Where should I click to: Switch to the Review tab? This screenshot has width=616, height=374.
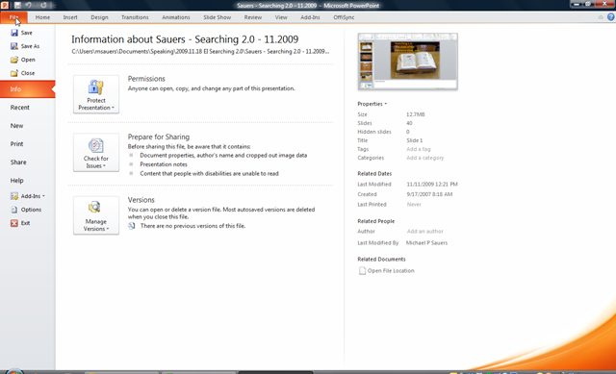[x=252, y=17]
